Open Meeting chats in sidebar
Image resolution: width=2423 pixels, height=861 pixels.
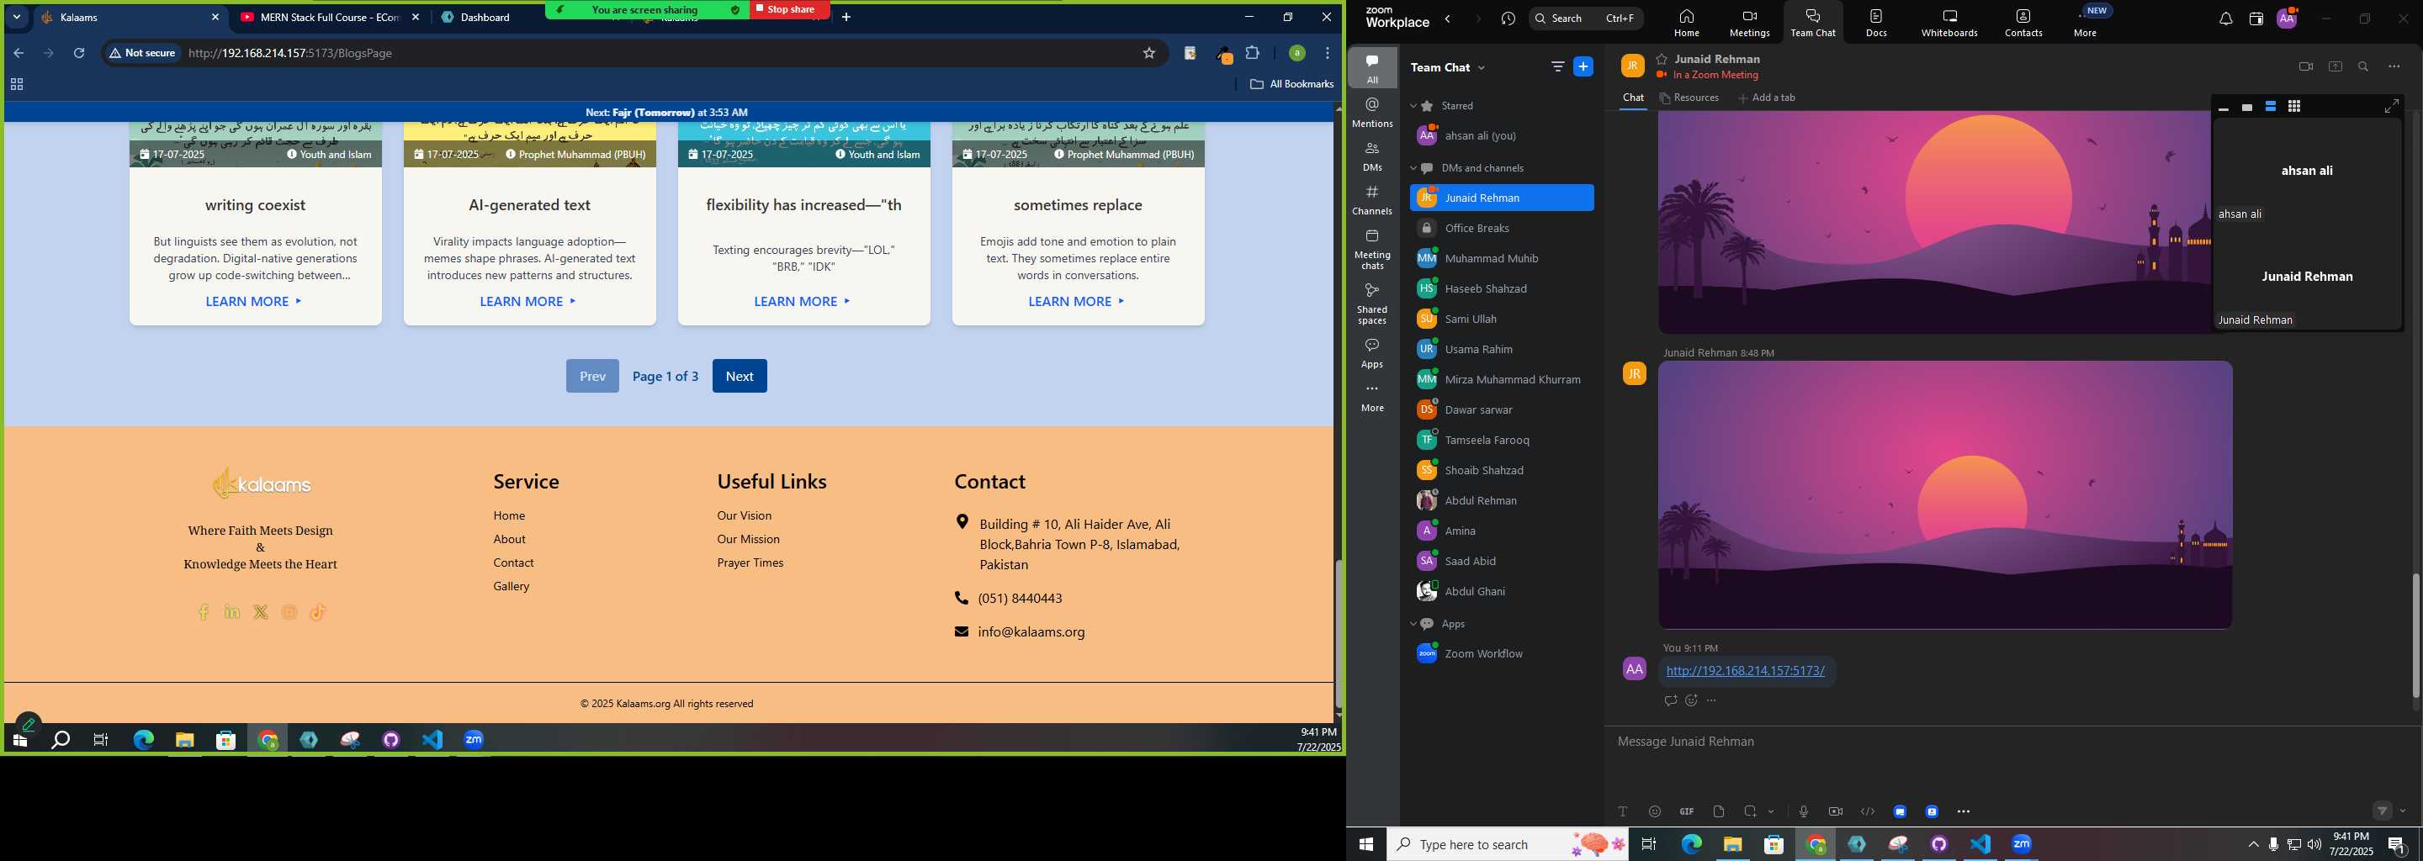[1372, 248]
